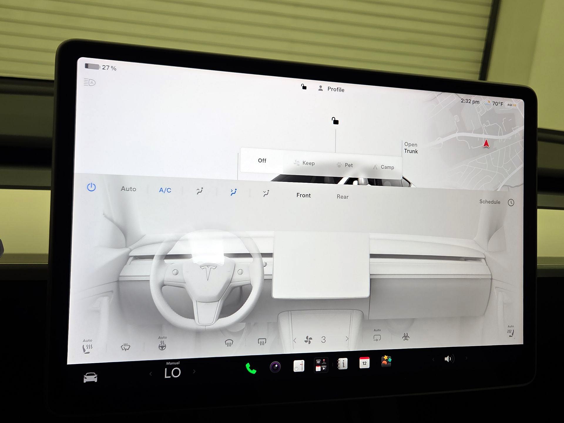This screenshot has height=423, width=564.
Task: Open the Manual info notebook app
Action: tap(342, 364)
